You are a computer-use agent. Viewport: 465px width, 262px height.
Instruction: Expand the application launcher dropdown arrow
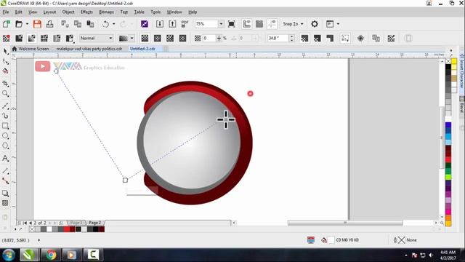(338, 24)
